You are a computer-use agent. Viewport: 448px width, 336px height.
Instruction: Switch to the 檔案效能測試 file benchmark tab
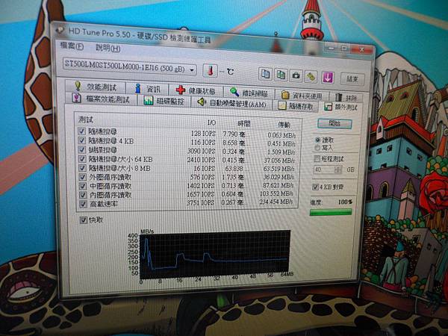click(x=101, y=99)
